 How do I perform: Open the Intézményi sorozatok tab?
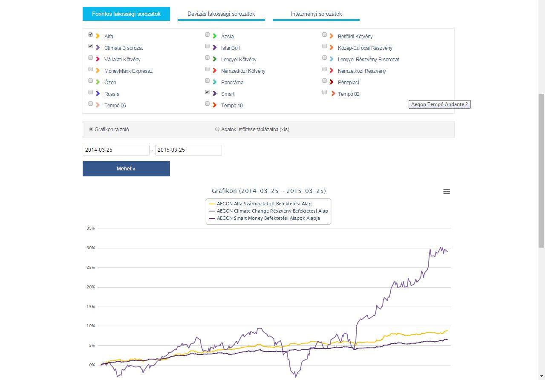[x=316, y=14]
